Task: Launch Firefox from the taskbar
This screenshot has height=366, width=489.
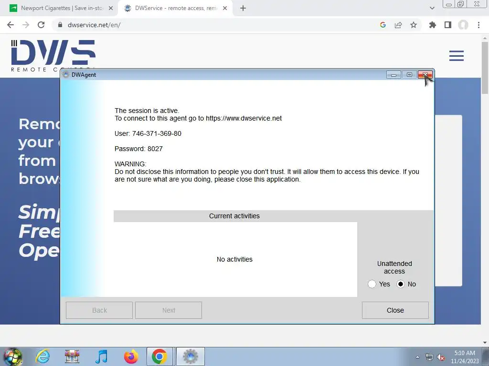Action: [x=131, y=356]
